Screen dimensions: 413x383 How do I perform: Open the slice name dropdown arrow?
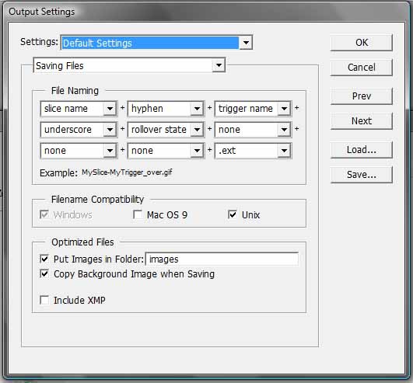click(110, 109)
